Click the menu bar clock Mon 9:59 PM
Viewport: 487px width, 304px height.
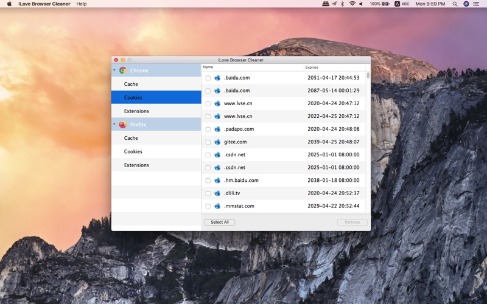click(x=430, y=4)
